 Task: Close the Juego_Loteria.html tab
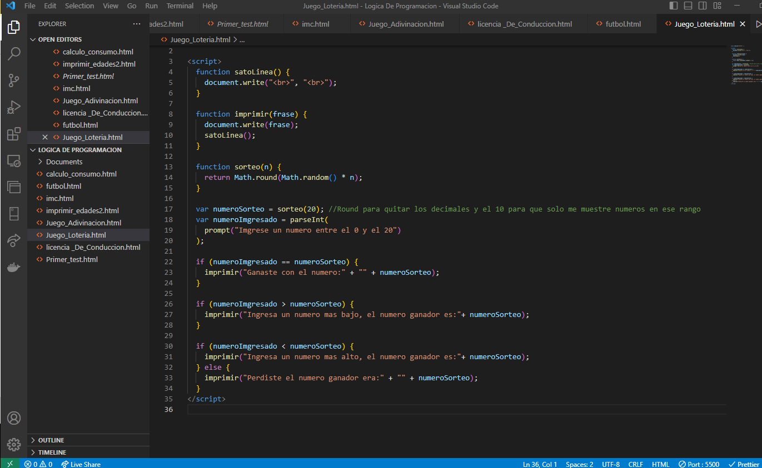(x=743, y=24)
